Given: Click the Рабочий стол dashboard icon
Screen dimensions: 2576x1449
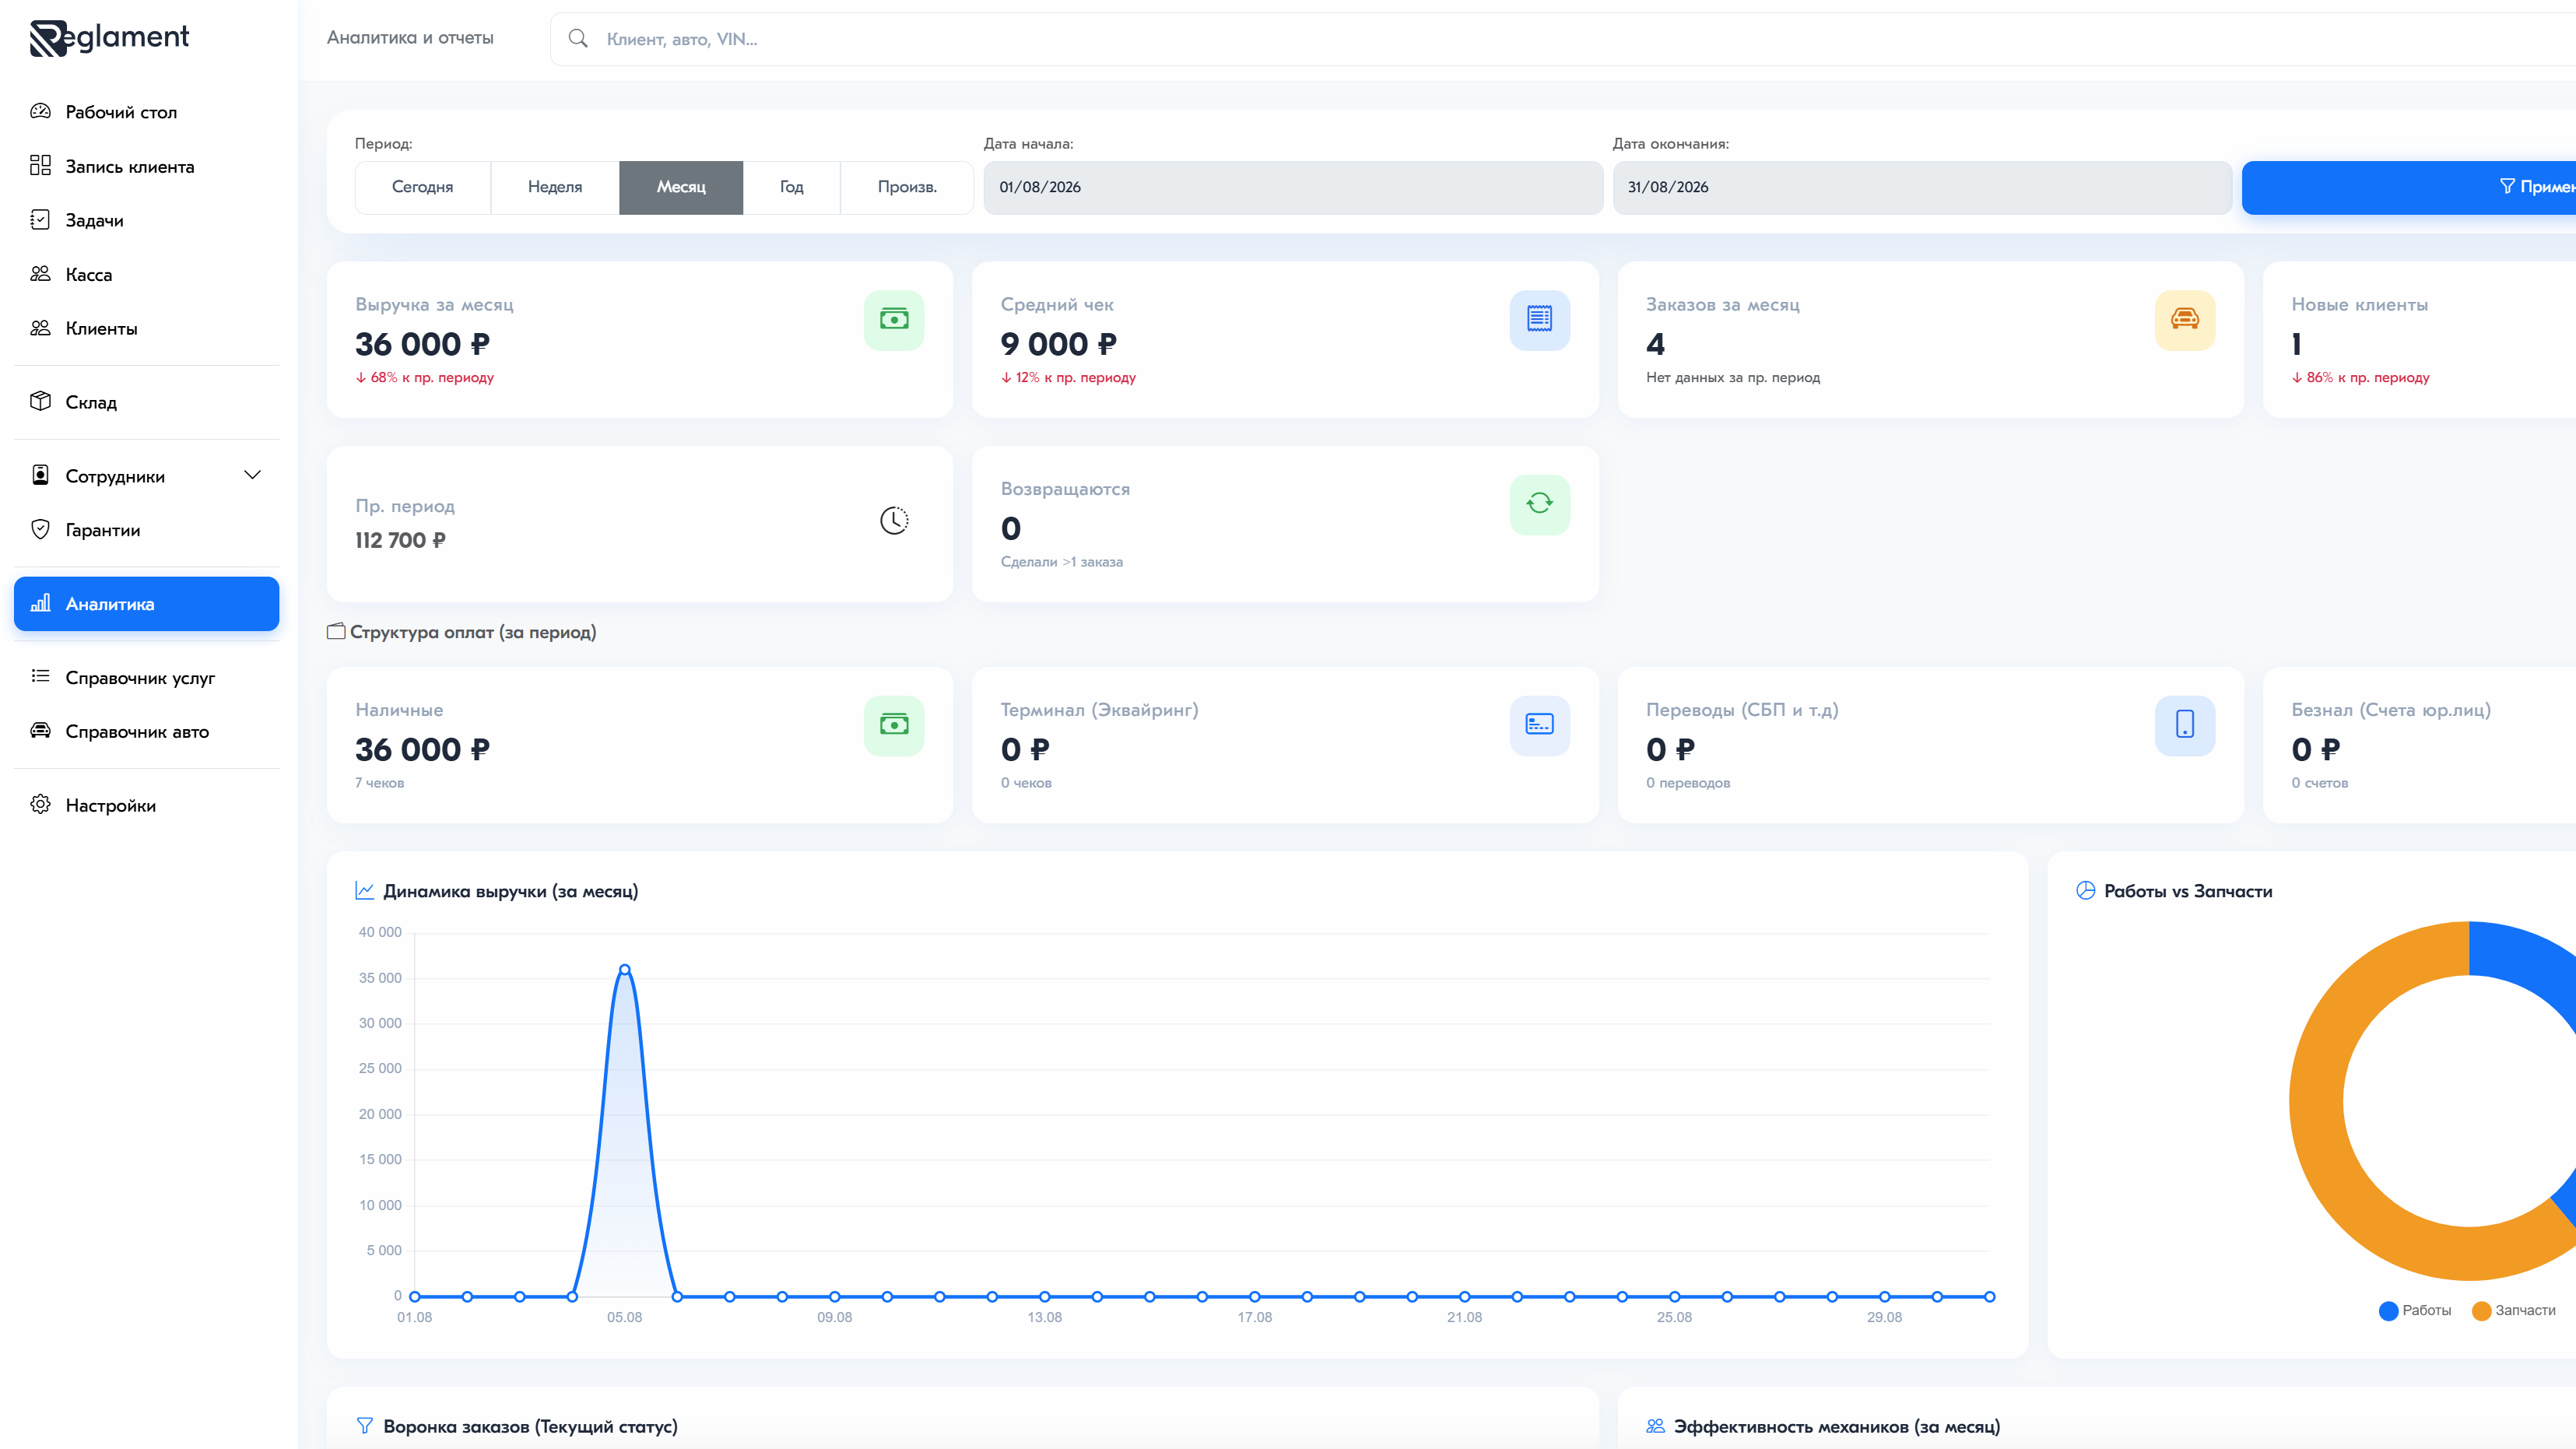Looking at the screenshot, I should (40, 111).
